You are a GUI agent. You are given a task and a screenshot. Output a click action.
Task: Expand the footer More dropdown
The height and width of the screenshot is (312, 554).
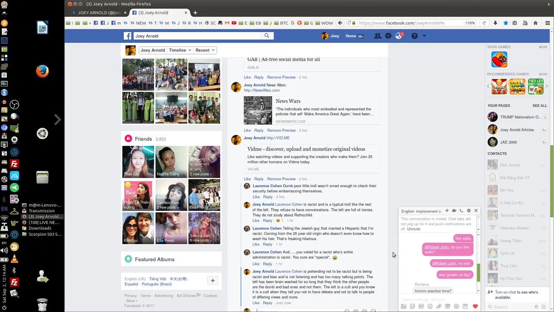[132, 301]
